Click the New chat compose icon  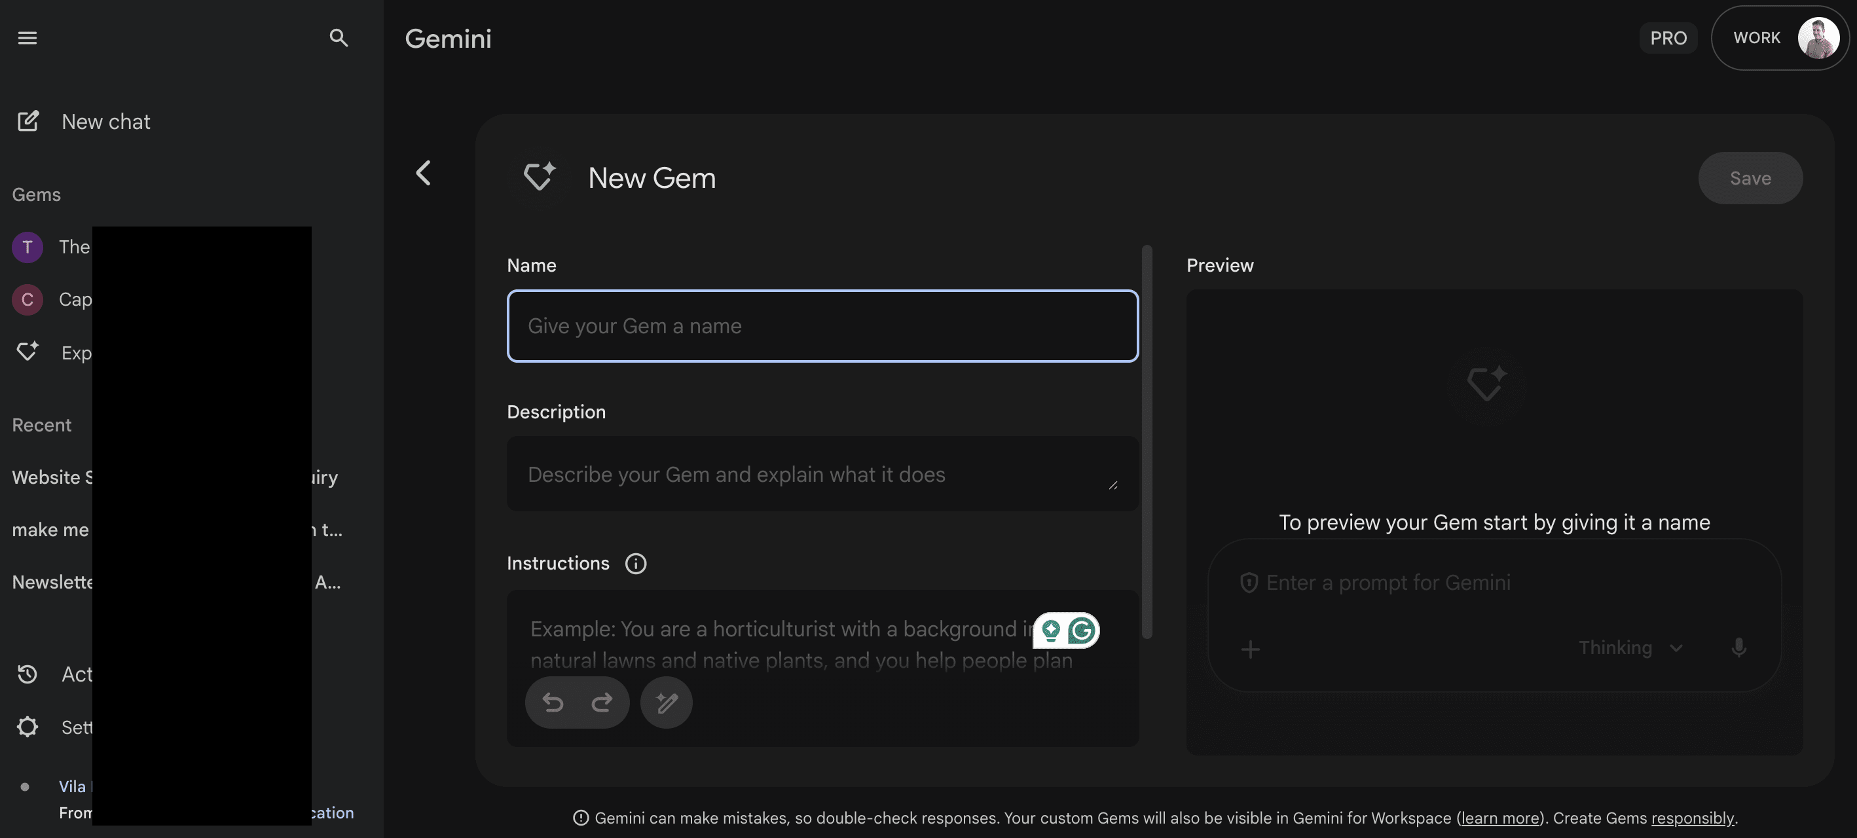click(x=28, y=121)
